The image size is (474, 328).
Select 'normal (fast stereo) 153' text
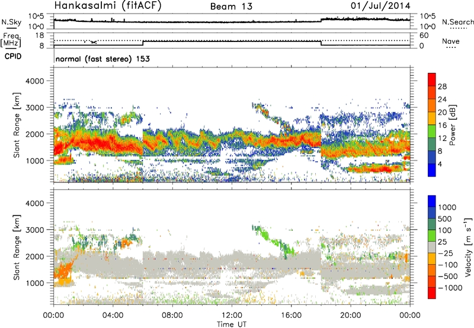click(x=103, y=59)
